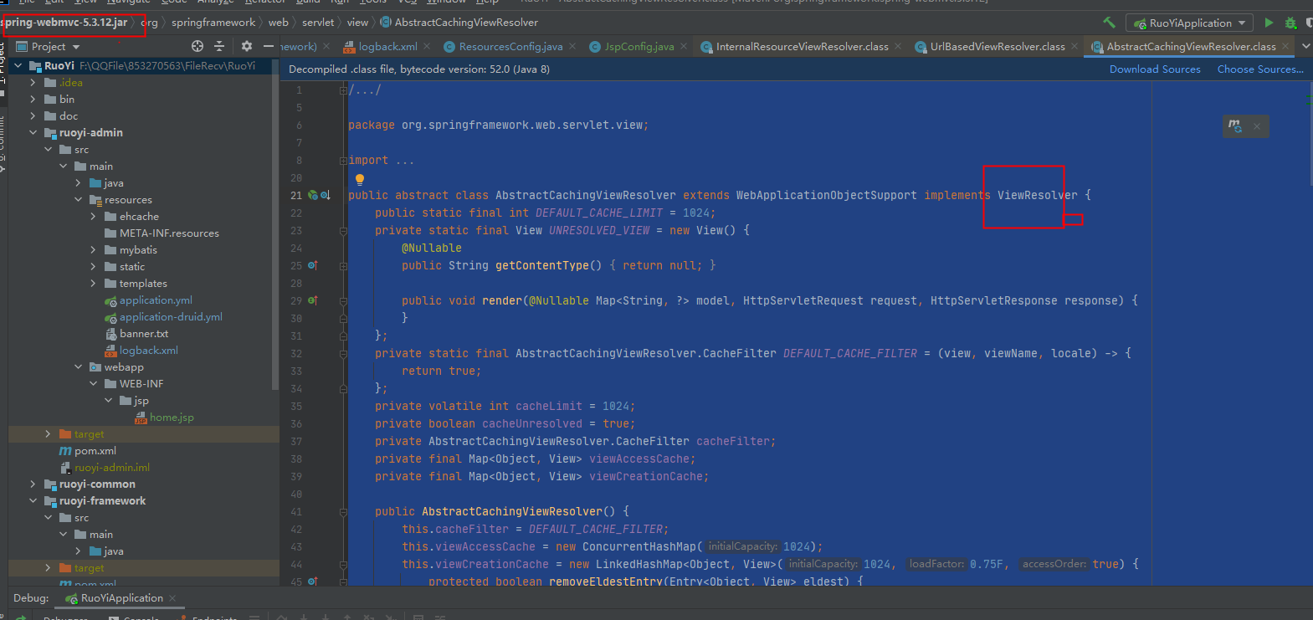Viewport: 1313px width, 620px height.
Task: Close the logback.xml editor tab
Action: coord(427,46)
